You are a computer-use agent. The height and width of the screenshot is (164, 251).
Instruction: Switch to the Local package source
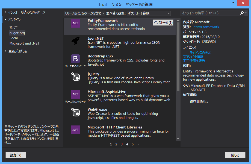click(14, 38)
